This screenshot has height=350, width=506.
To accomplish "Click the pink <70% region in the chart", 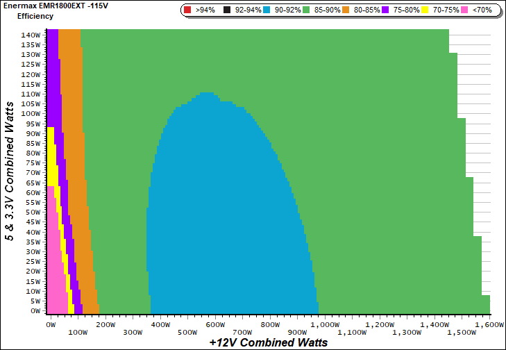I will coord(54,278).
